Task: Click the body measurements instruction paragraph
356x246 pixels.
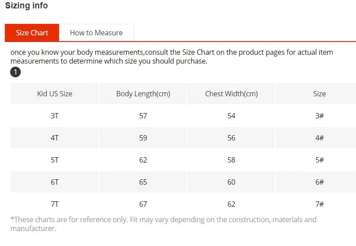Action: [171, 57]
